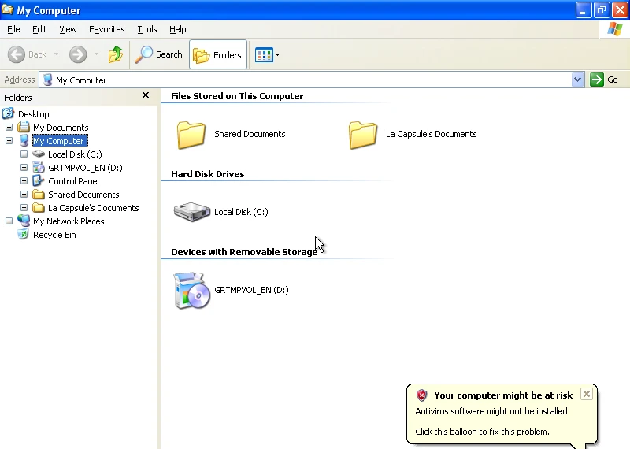
Task: Select Desktop in the folder tree
Action: [x=33, y=114]
